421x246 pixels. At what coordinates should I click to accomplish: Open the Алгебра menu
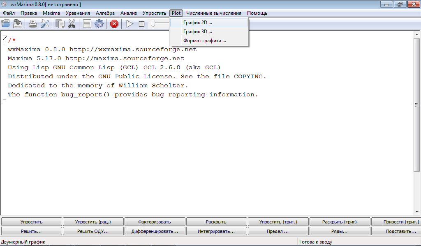point(105,13)
